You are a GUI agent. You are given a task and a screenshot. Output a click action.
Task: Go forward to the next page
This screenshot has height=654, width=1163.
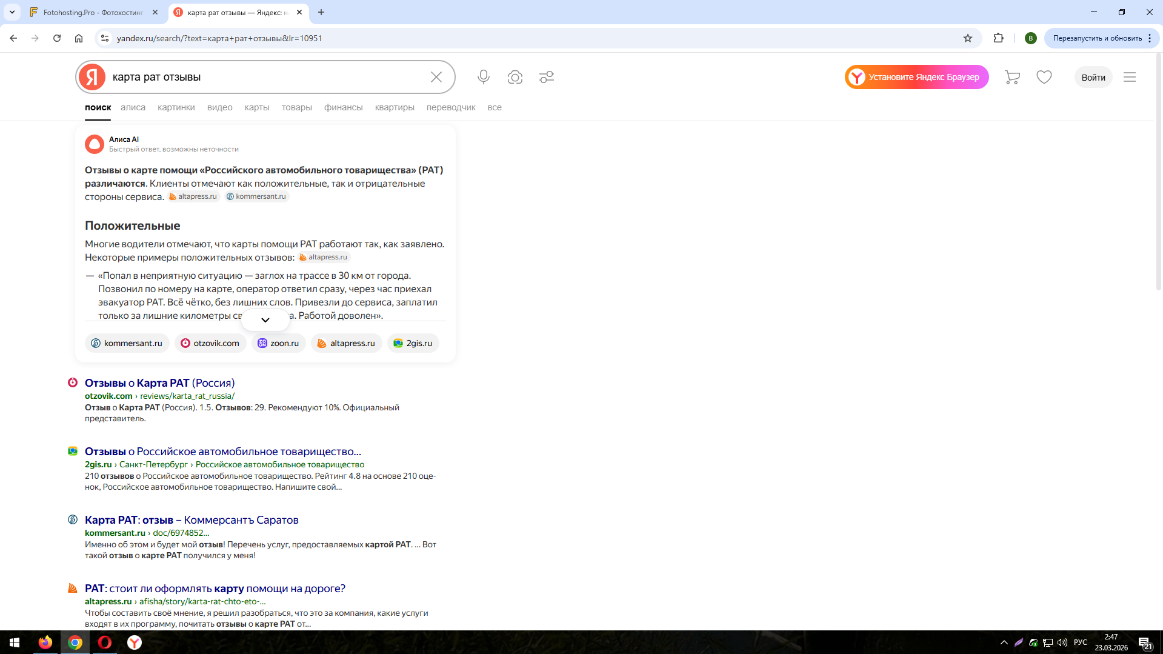click(x=35, y=38)
